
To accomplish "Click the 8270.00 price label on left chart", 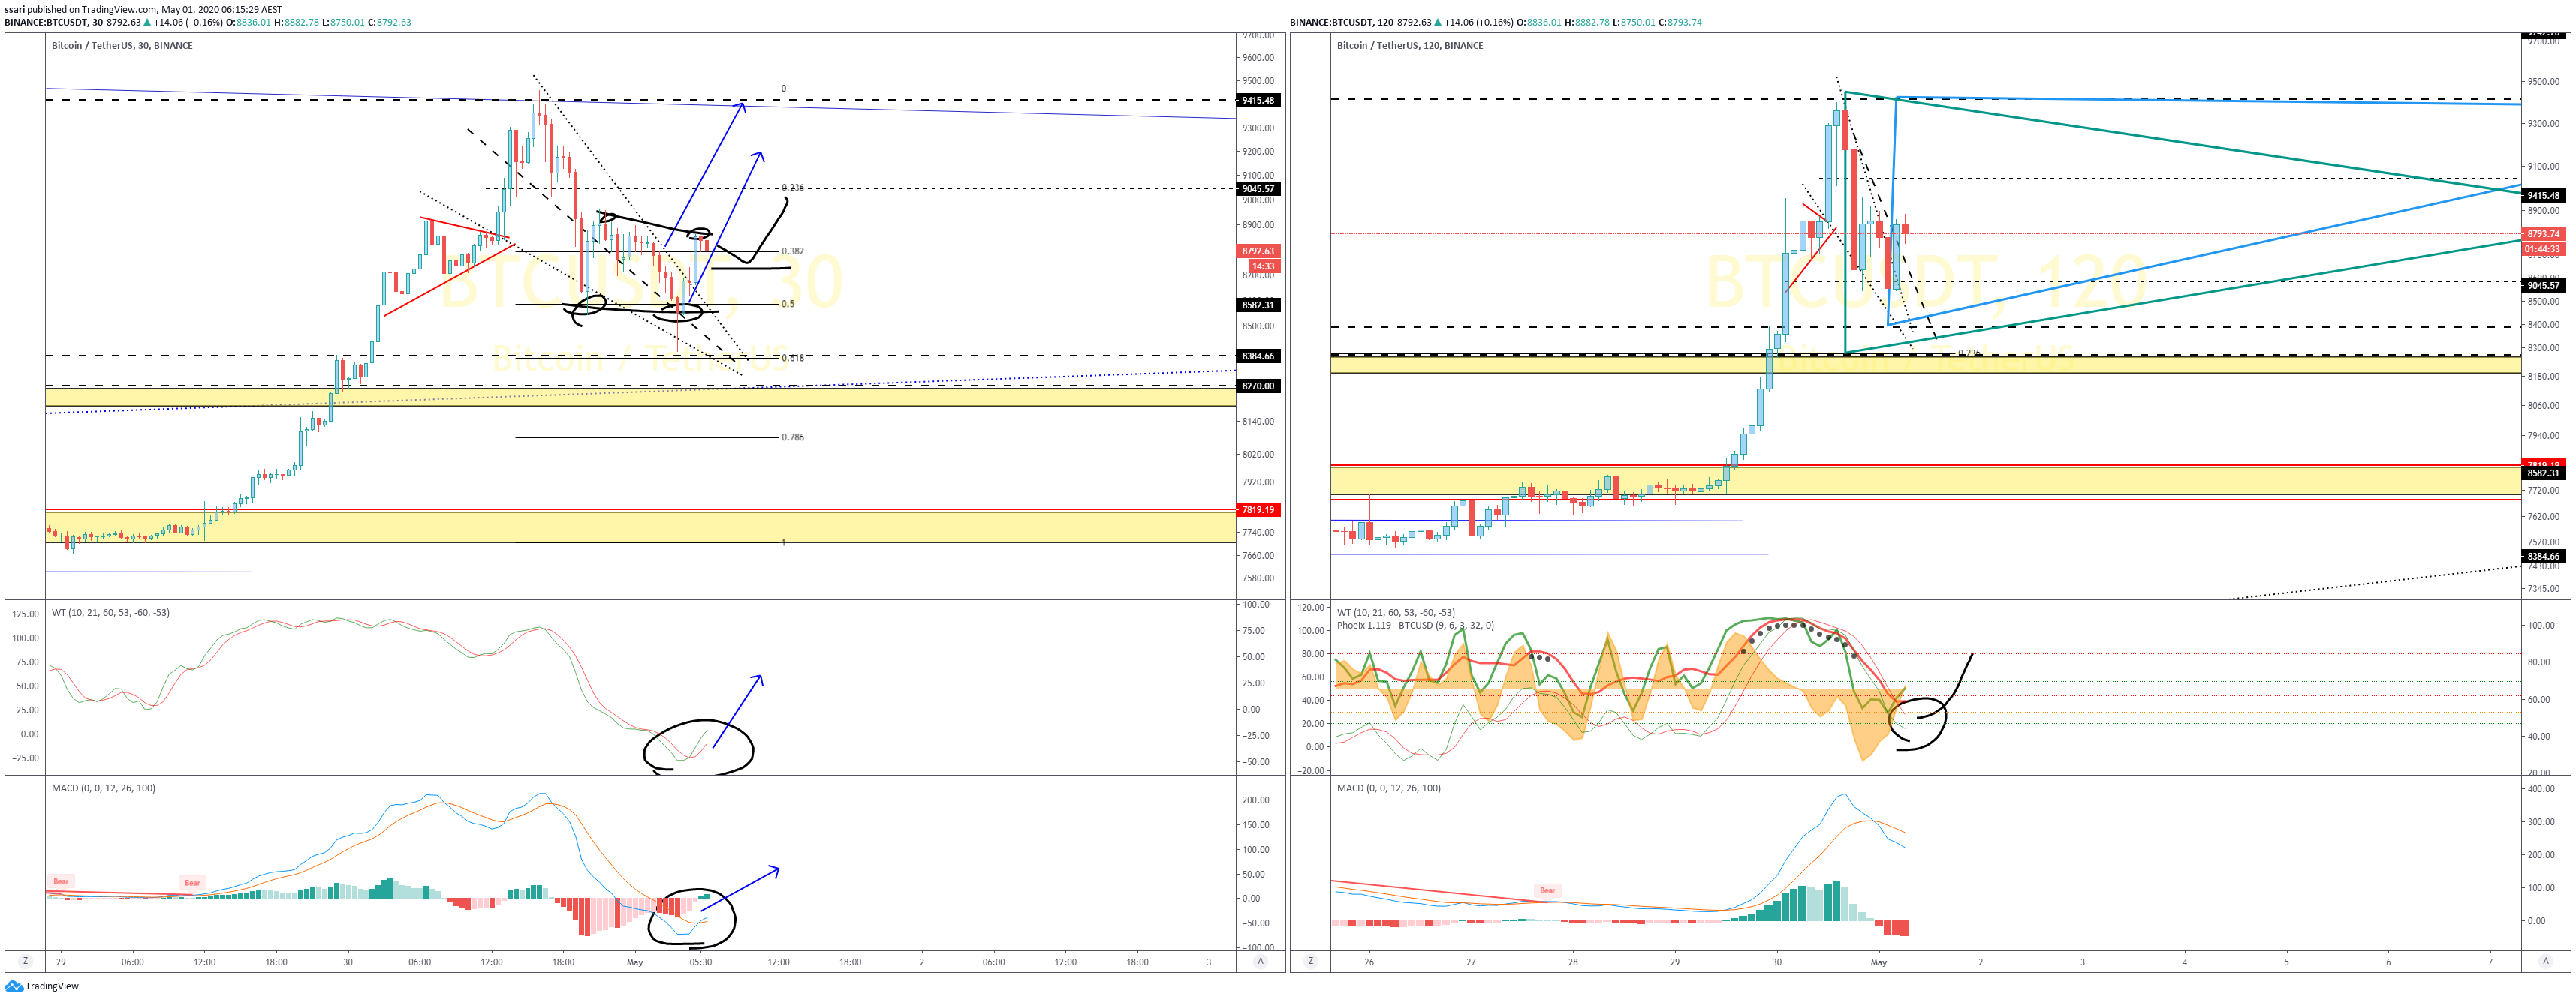I will [1258, 386].
